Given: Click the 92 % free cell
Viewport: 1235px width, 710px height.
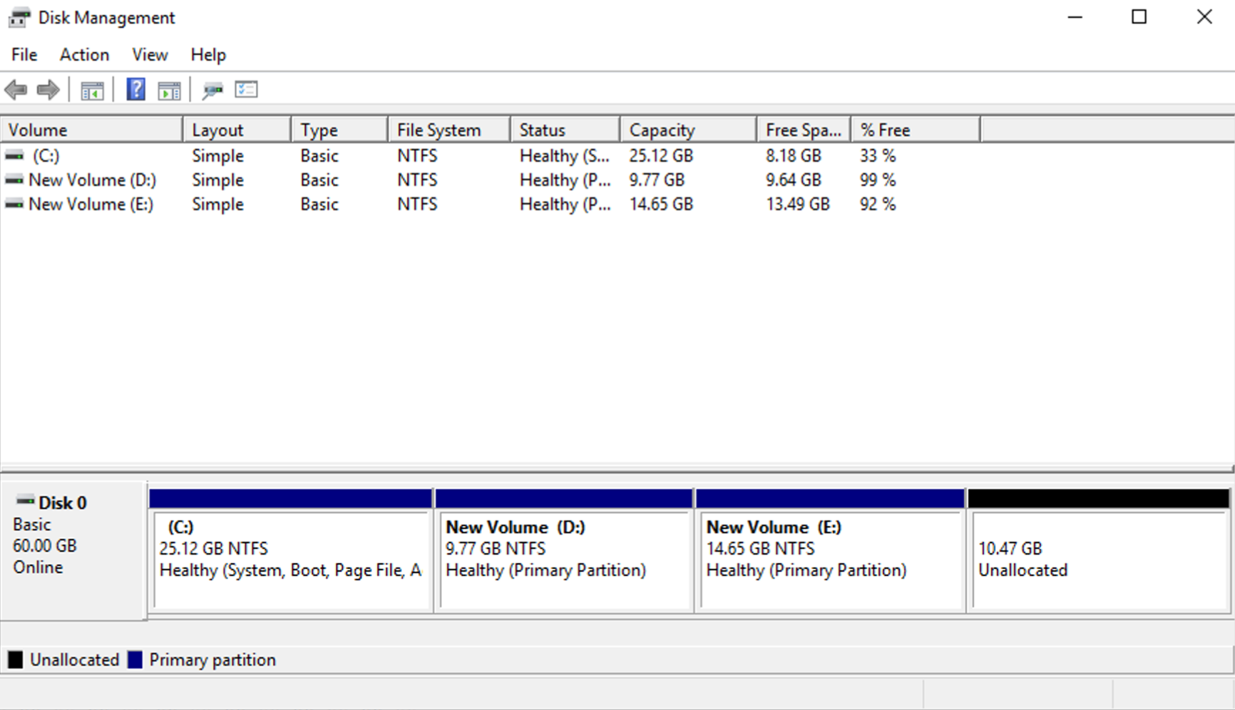Looking at the screenshot, I should pyautogui.click(x=878, y=204).
